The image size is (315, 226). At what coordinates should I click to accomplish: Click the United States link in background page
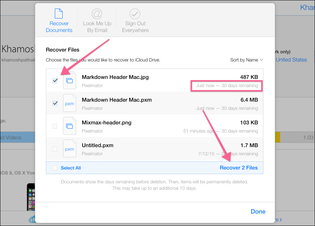(291, 60)
